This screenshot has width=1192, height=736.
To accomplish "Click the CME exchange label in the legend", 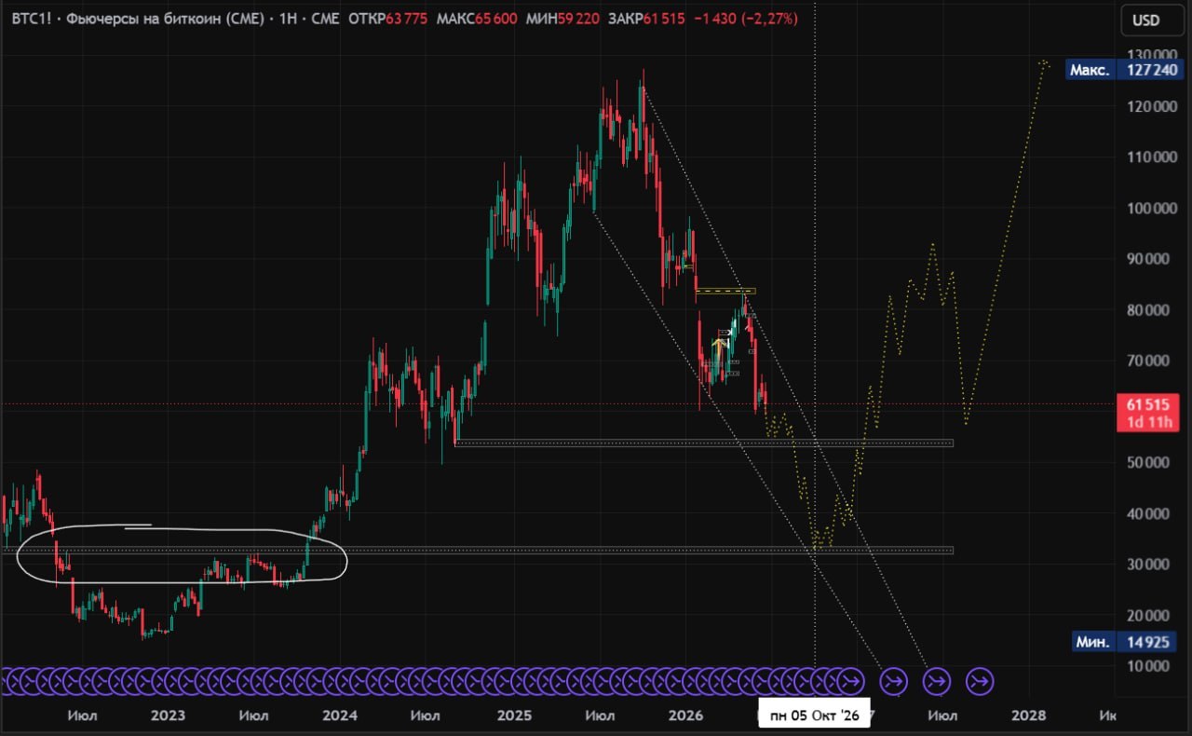I will click(324, 18).
